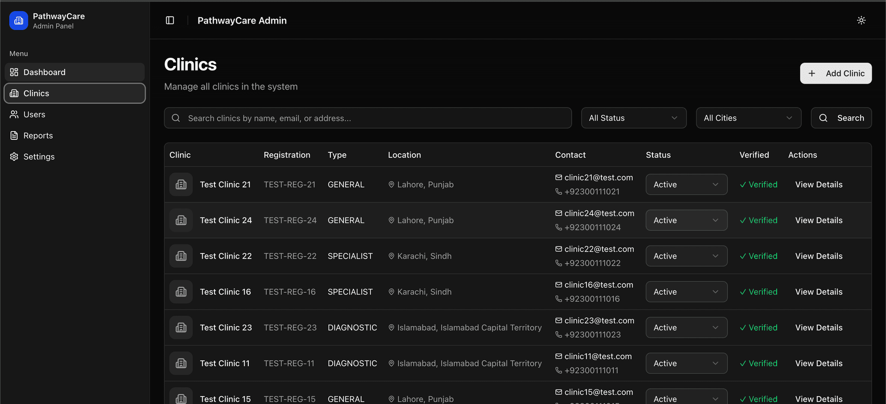View Details for Test Clinic 22
The height and width of the screenshot is (404, 886).
click(819, 256)
